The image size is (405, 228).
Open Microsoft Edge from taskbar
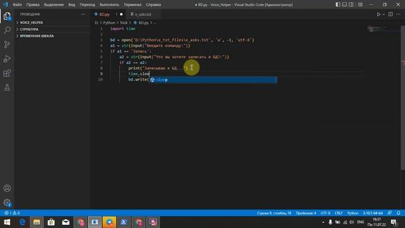[x=22, y=222]
